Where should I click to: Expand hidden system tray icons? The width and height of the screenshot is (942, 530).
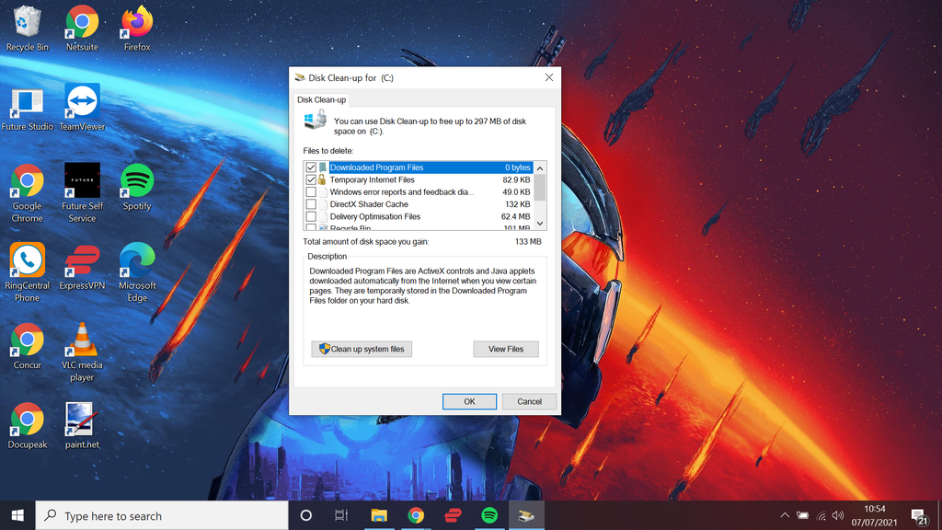785,515
